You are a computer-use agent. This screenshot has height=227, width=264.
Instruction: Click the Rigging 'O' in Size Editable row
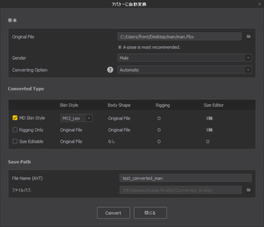click(x=159, y=141)
